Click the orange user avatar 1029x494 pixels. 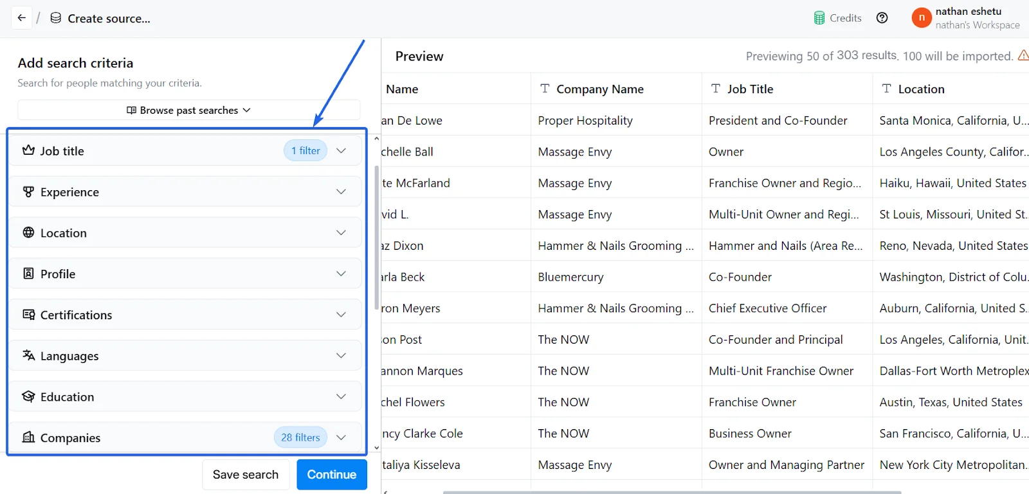click(x=922, y=18)
